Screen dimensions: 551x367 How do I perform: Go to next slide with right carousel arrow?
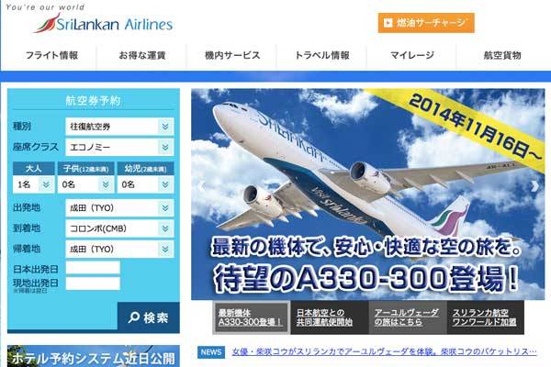[x=534, y=185]
